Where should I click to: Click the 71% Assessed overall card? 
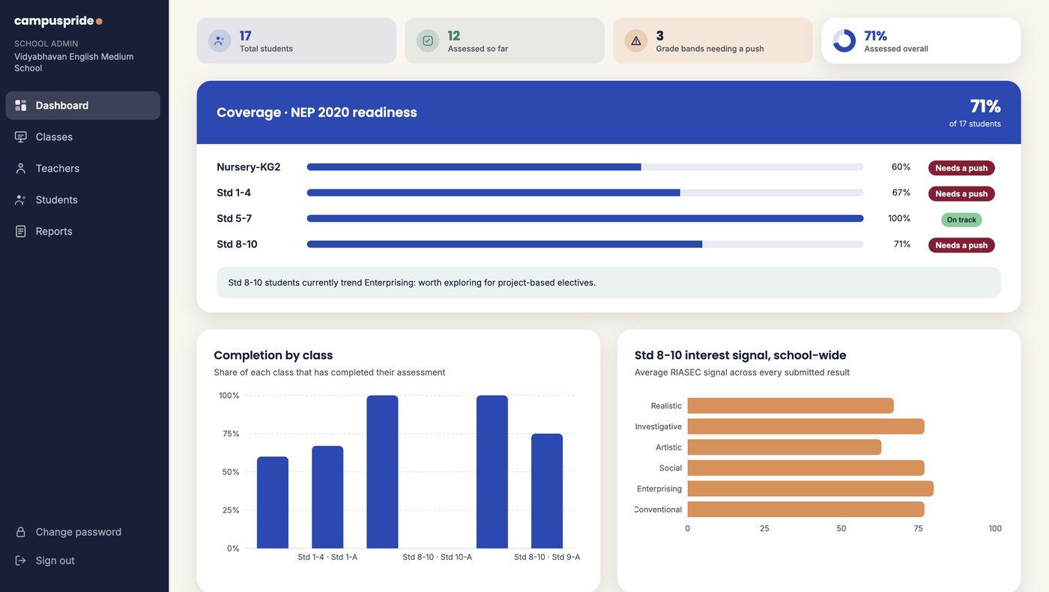922,40
